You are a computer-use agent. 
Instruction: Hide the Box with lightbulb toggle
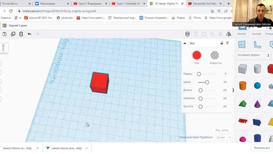pyautogui.click(x=227, y=43)
